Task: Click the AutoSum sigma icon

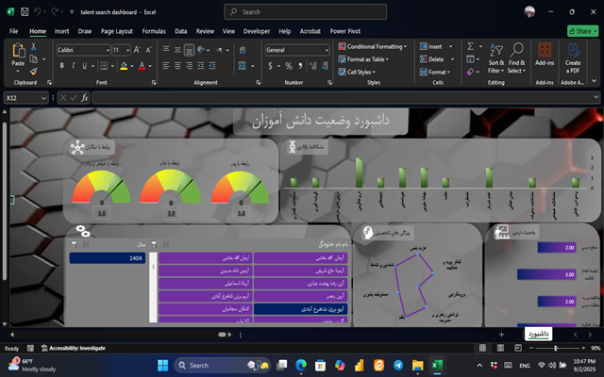Action: (x=471, y=46)
